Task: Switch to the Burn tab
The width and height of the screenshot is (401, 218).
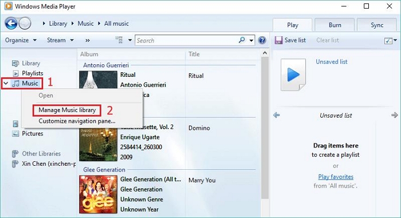Action: 335,25
